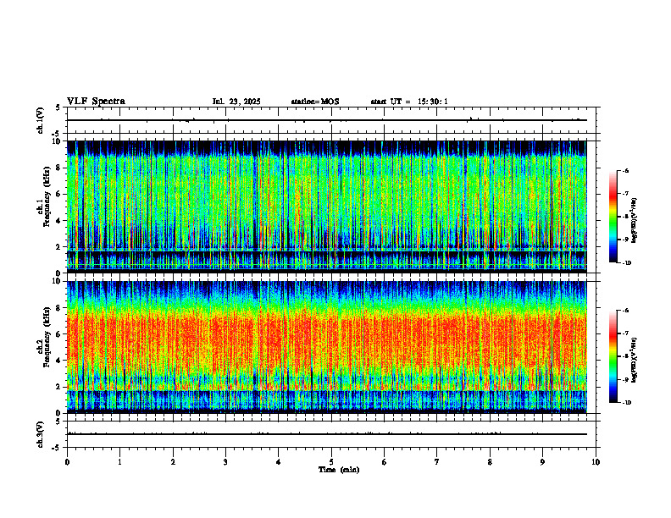Viewport: 671px width, 518px height.
Task: Click the color scale bar beside ch.1 spectrogram
Action: 613,217
